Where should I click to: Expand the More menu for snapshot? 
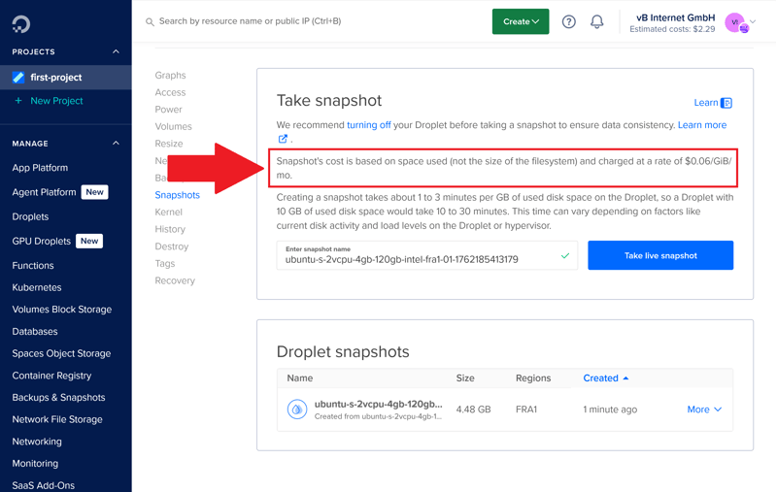(704, 410)
